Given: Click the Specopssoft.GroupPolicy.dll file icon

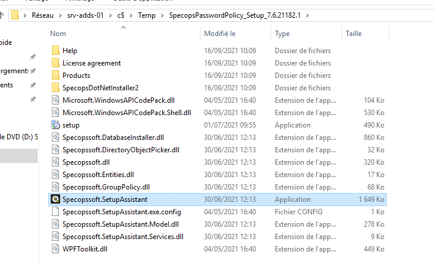Looking at the screenshot, I should tap(55, 187).
